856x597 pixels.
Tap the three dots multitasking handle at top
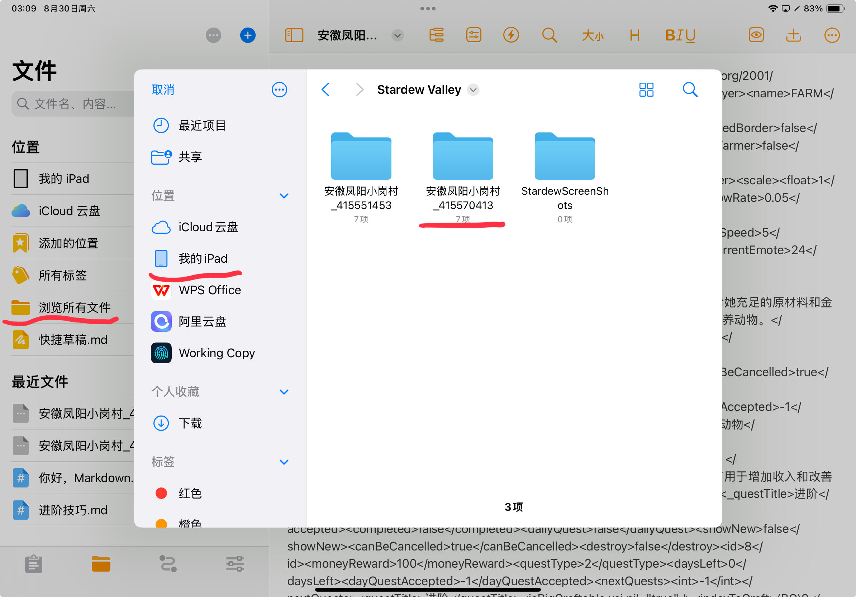coord(428,9)
